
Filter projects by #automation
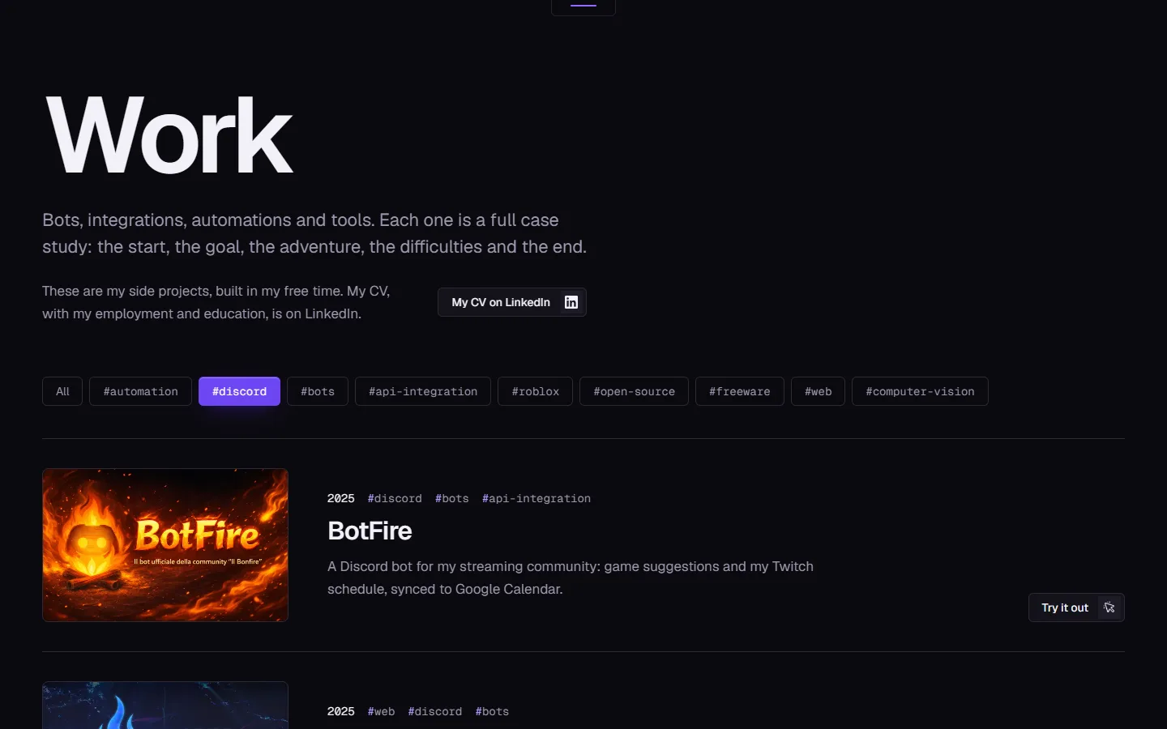coord(140,391)
